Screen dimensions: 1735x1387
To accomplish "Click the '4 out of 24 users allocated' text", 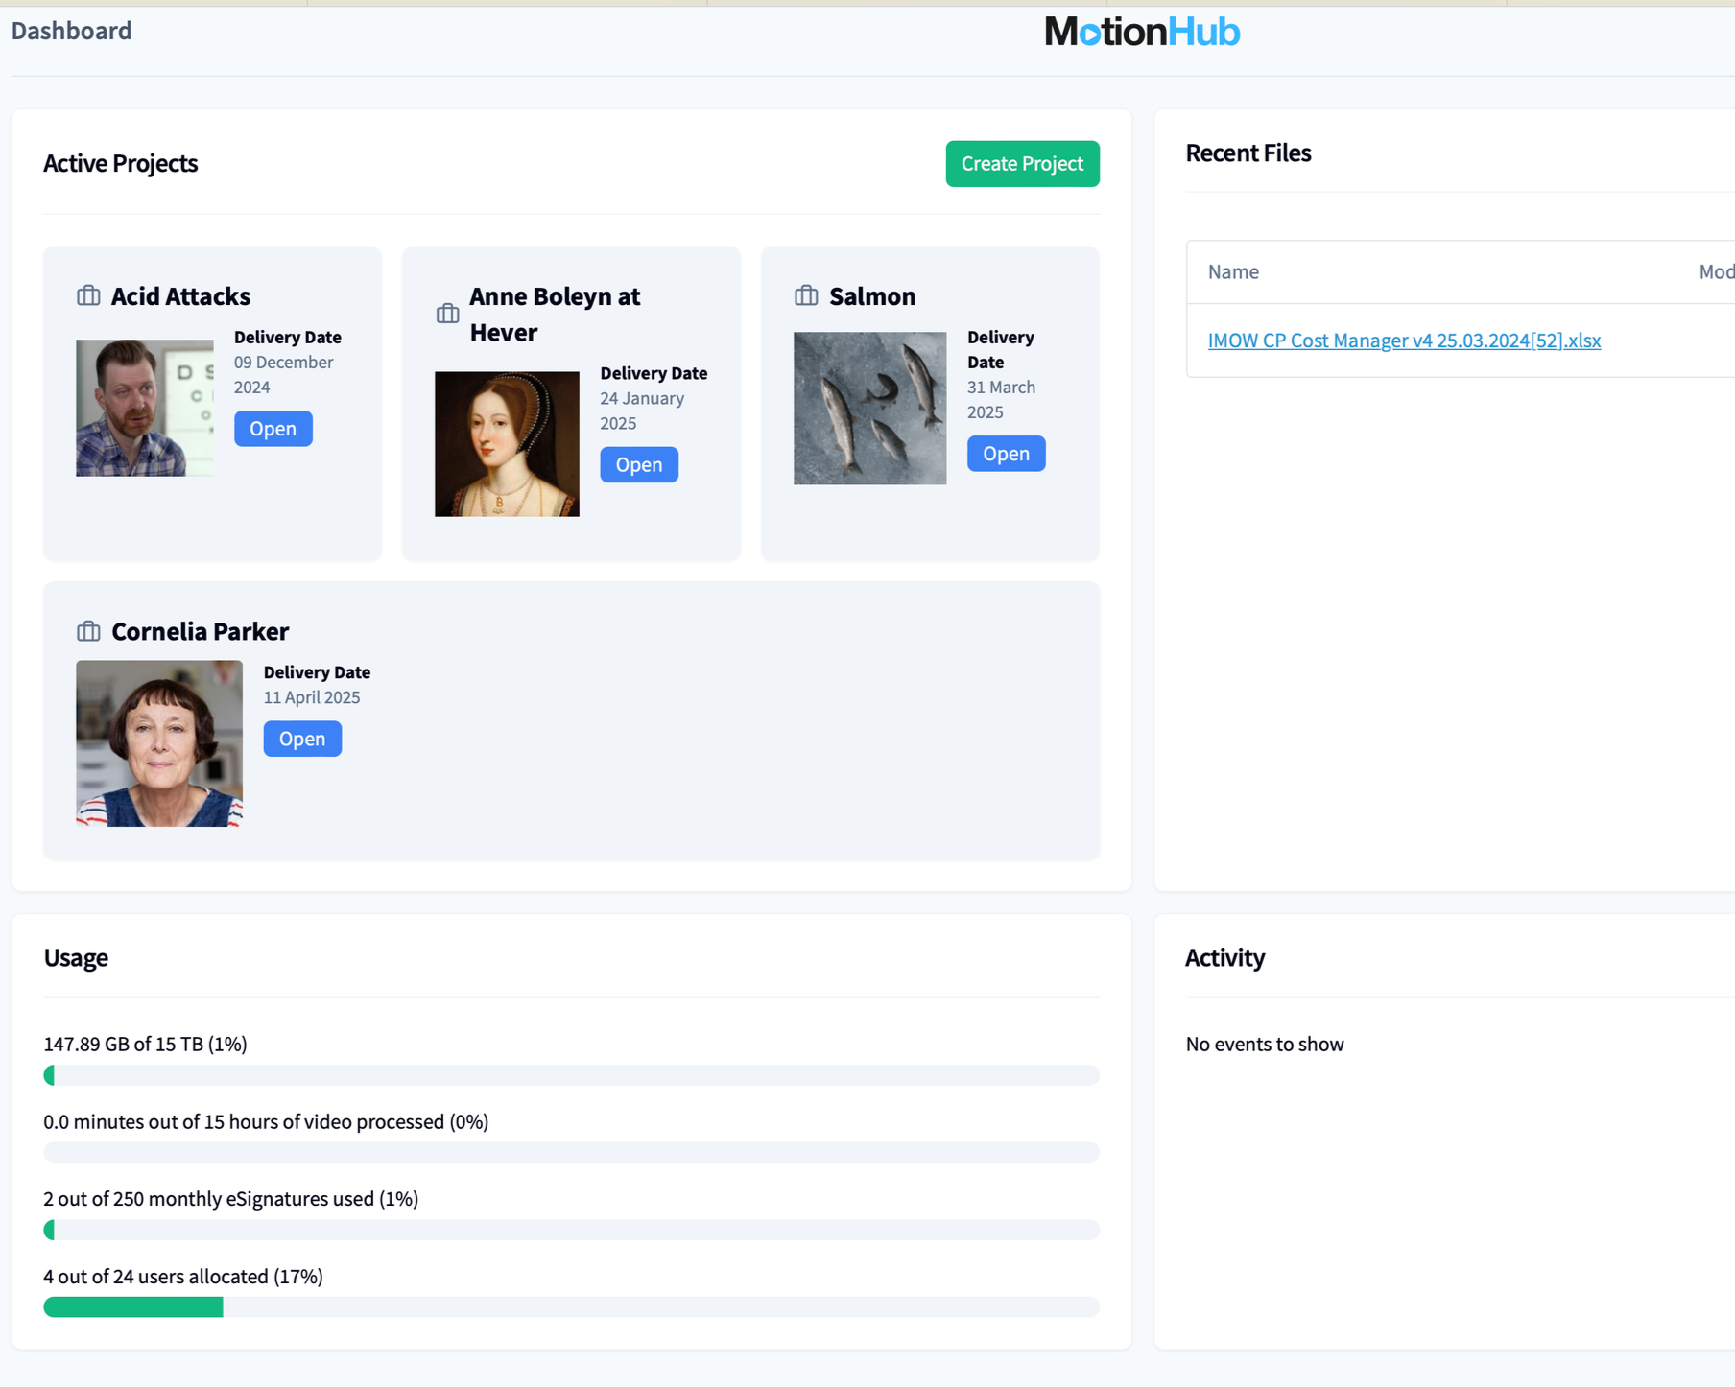I will pos(183,1277).
